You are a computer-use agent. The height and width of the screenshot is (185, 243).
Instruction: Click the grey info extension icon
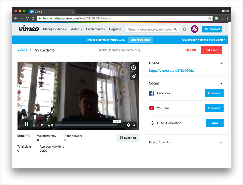[x=222, y=18]
